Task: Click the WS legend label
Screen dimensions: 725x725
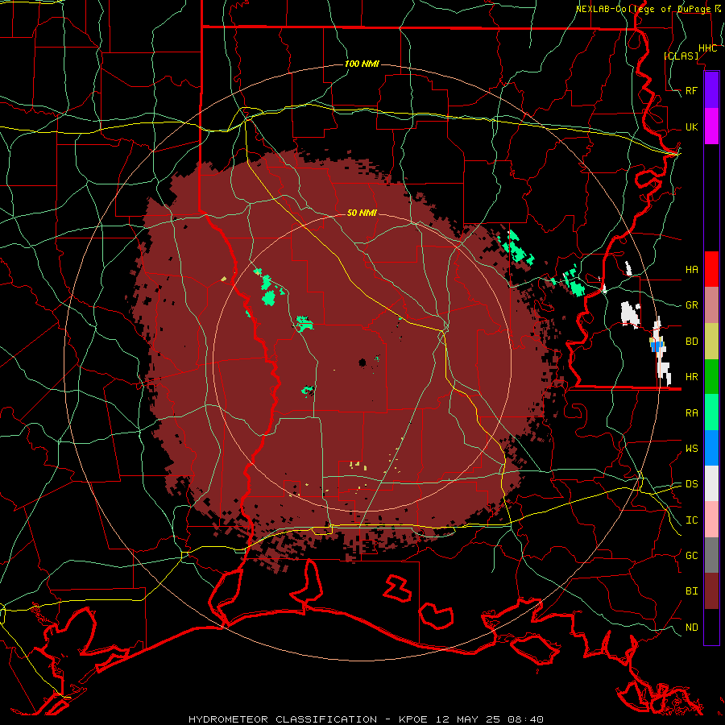Action: tap(692, 449)
